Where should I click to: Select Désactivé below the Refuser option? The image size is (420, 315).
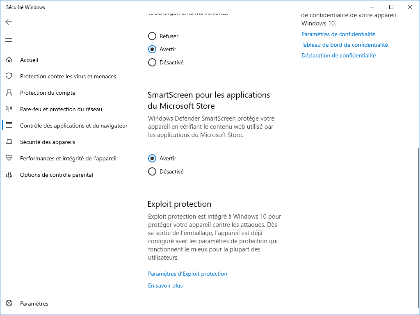pos(152,62)
